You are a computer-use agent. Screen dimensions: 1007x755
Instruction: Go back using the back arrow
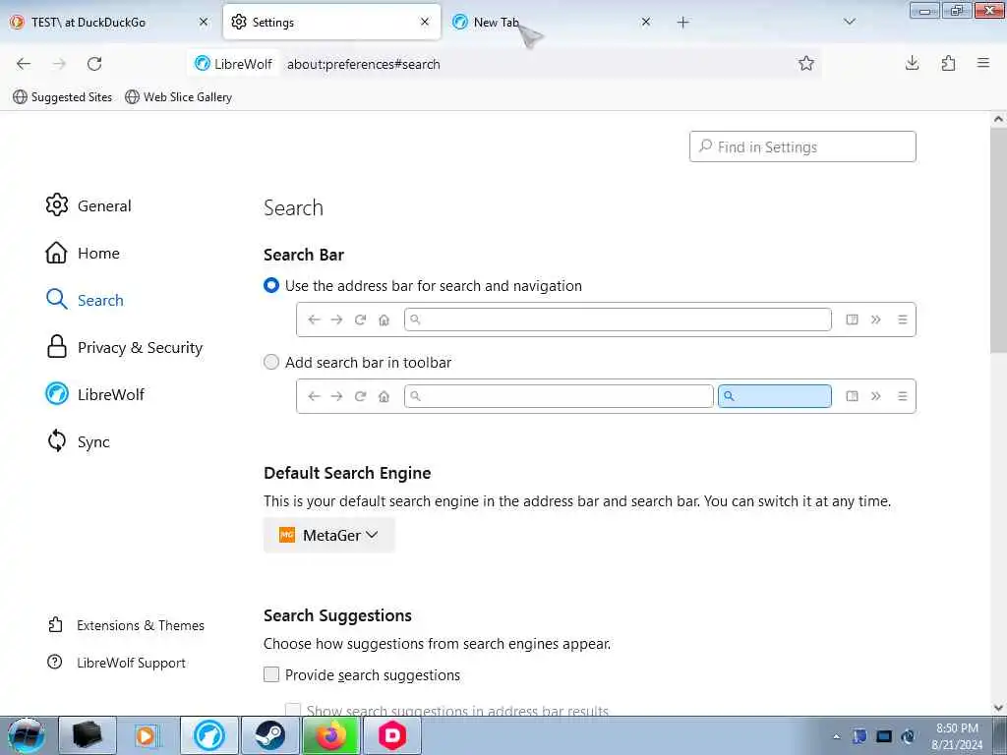click(24, 64)
